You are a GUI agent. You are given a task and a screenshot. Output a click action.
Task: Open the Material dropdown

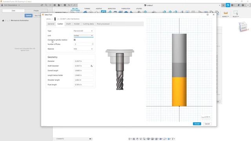[83, 49]
